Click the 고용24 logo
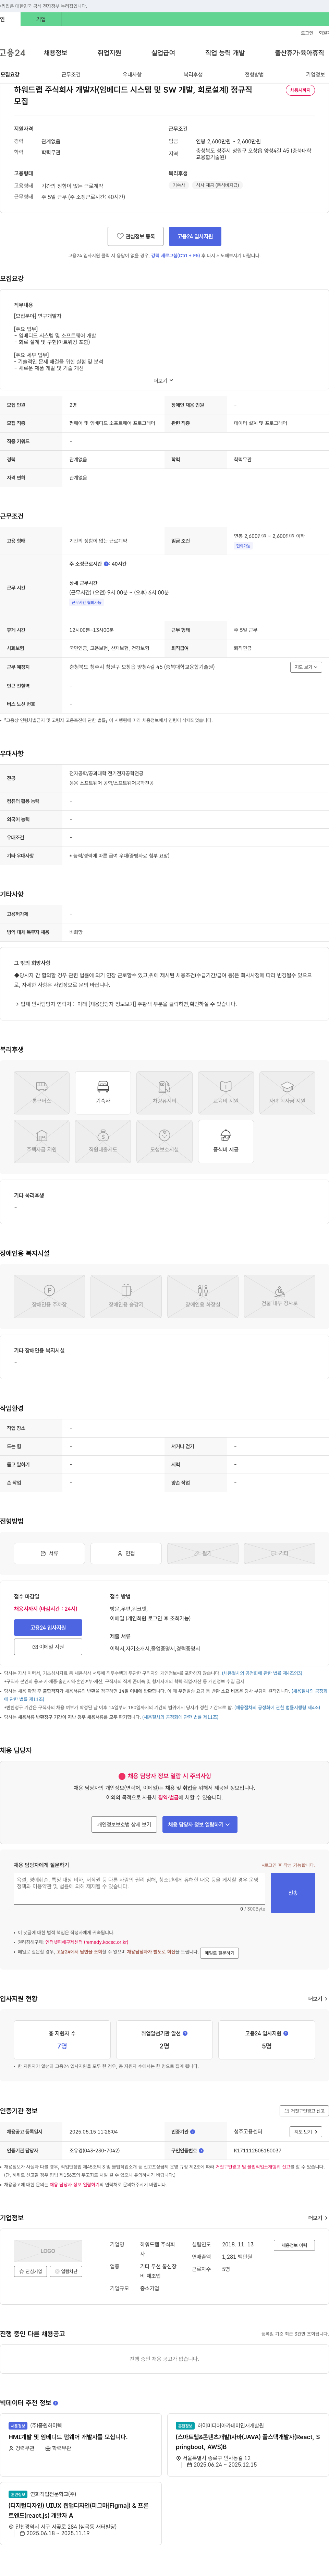This screenshot has width=329, height=2576. (x=13, y=53)
